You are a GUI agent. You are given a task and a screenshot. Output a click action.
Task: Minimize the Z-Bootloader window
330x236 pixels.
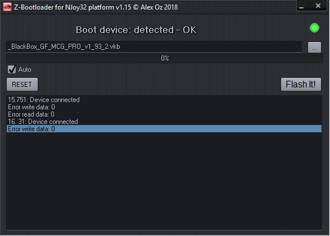click(302, 6)
